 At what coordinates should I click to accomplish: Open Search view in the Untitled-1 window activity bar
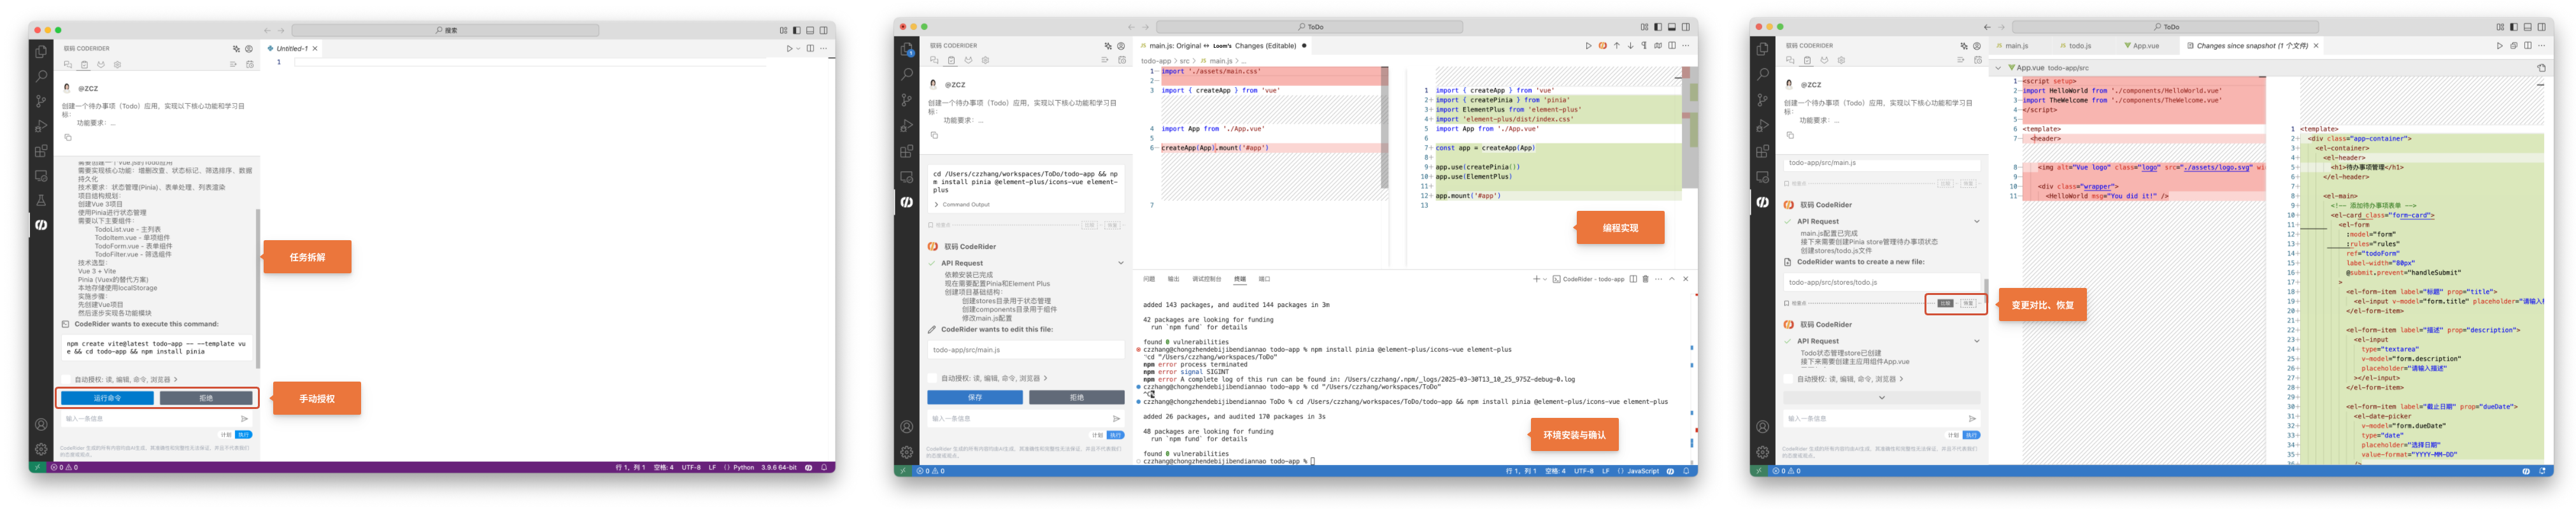click(x=41, y=76)
